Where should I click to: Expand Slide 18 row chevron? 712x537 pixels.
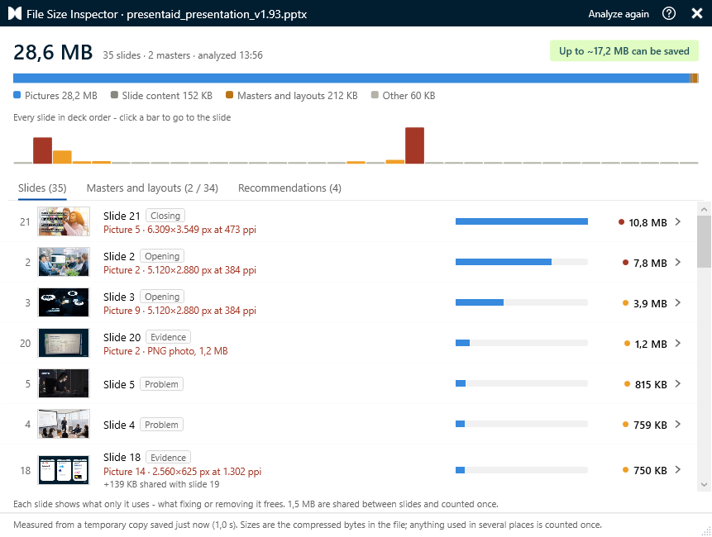[x=677, y=470]
